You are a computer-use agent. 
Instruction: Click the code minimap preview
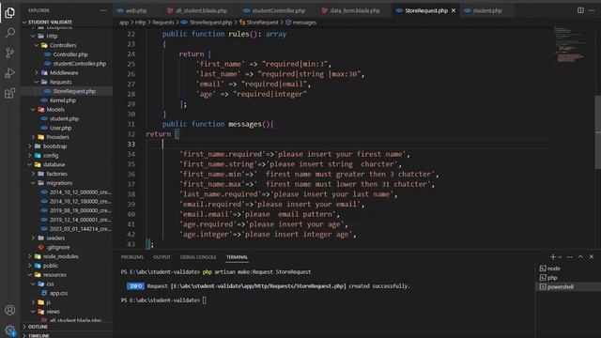[x=571, y=44]
